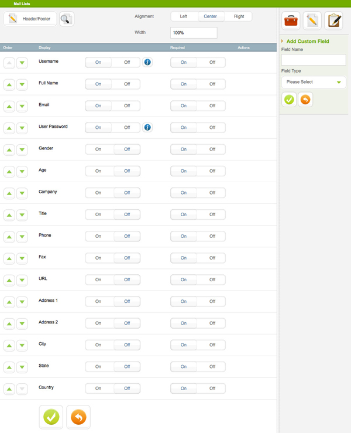Click the clipboard with pen icon
This screenshot has width=351, height=433.
click(x=334, y=21)
